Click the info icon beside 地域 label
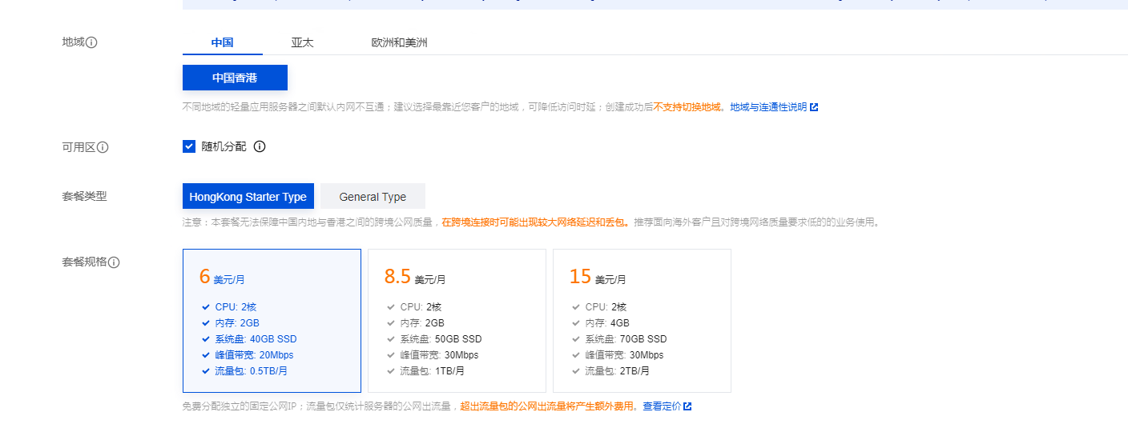The width and height of the screenshot is (1128, 428). [x=91, y=42]
